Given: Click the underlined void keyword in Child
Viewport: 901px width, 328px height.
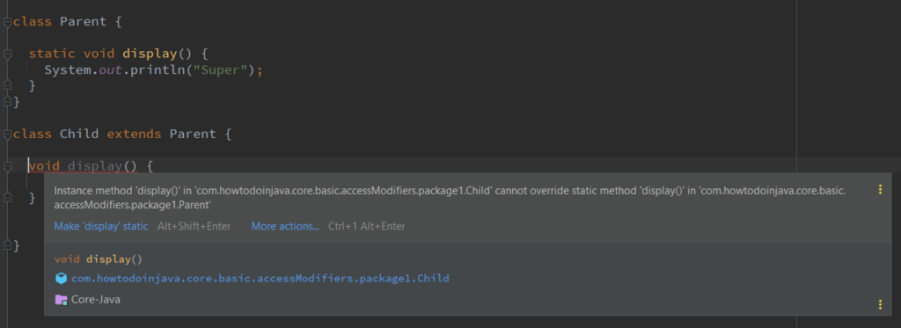Looking at the screenshot, I should pos(44,166).
